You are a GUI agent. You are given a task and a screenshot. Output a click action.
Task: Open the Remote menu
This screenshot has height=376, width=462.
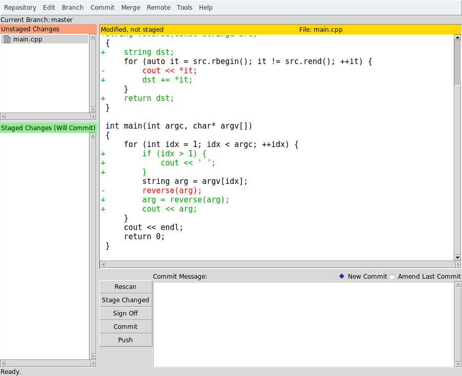[158, 7]
